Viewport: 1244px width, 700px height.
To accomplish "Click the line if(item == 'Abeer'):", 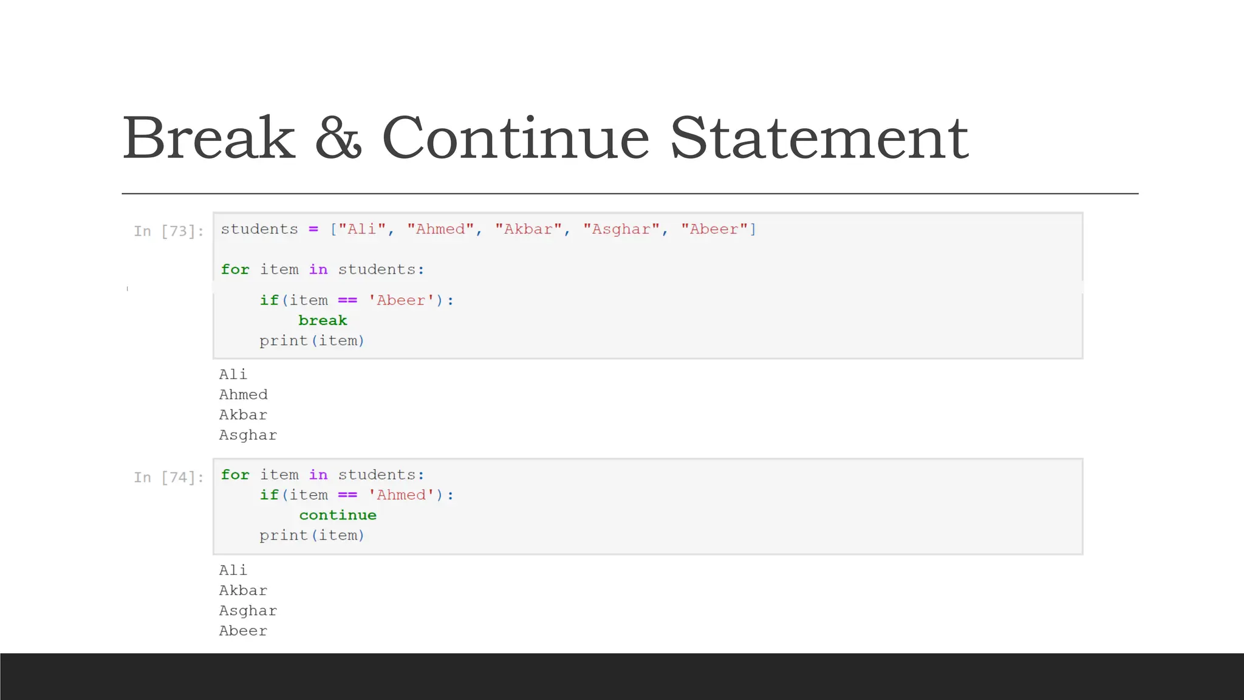I will point(357,300).
